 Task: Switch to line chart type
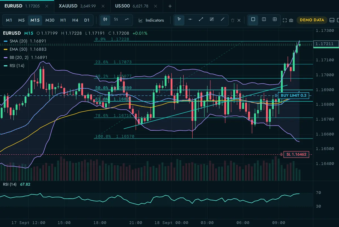127,20
